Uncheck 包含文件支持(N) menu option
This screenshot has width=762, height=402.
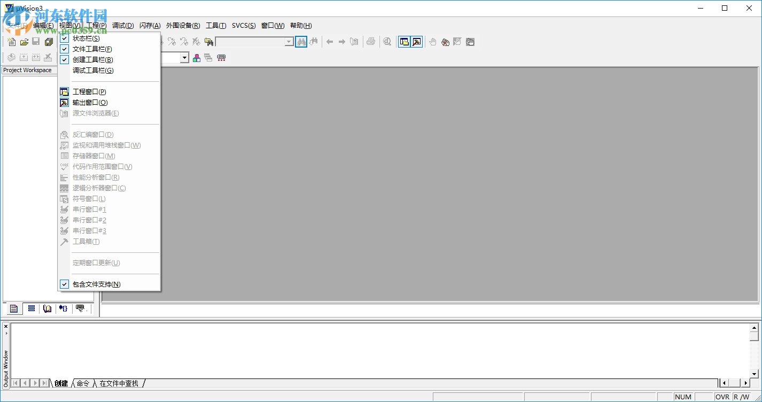pyautogui.click(x=109, y=284)
